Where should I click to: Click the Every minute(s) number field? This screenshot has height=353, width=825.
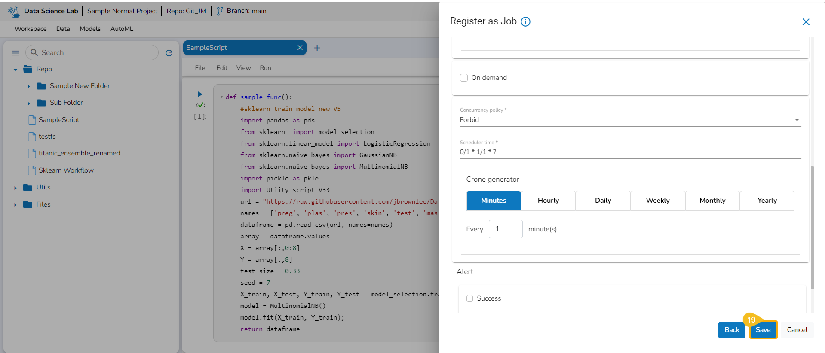[x=505, y=229]
